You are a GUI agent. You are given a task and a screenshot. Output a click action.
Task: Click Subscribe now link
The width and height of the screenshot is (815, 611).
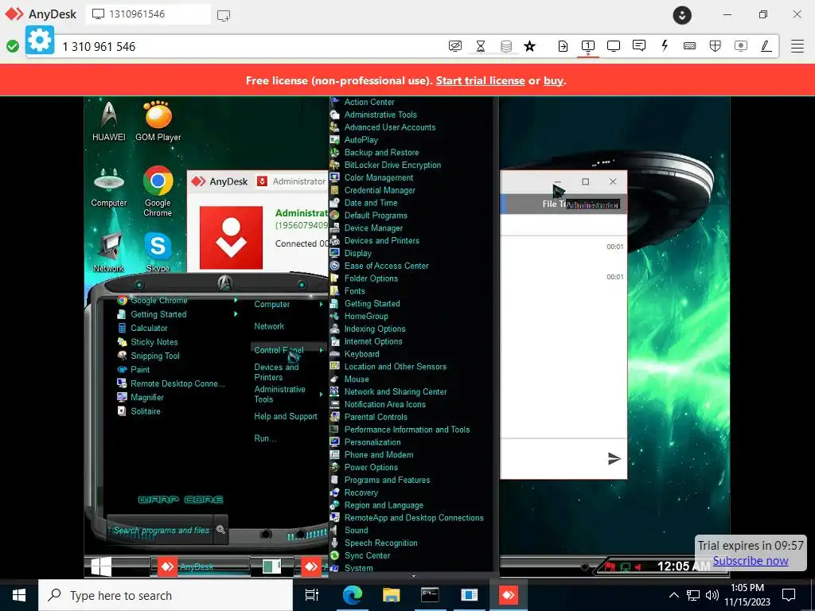tap(751, 561)
